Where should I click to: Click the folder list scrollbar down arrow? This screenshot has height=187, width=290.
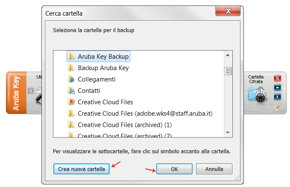[x=228, y=133]
